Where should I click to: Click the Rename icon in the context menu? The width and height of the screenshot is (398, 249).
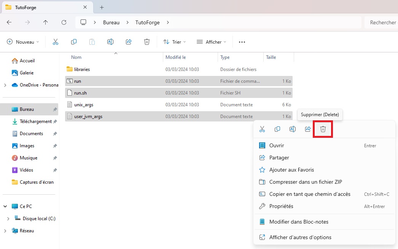pyautogui.click(x=292, y=129)
